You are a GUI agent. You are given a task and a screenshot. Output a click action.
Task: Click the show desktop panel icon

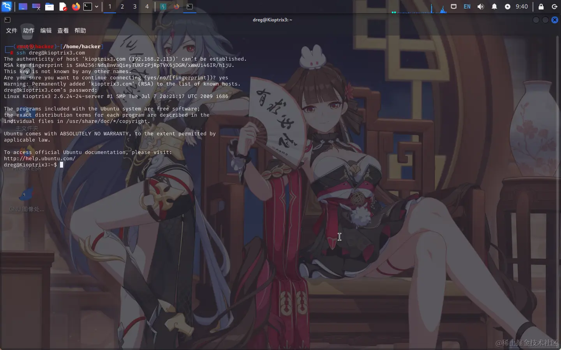pyautogui.click(x=23, y=7)
